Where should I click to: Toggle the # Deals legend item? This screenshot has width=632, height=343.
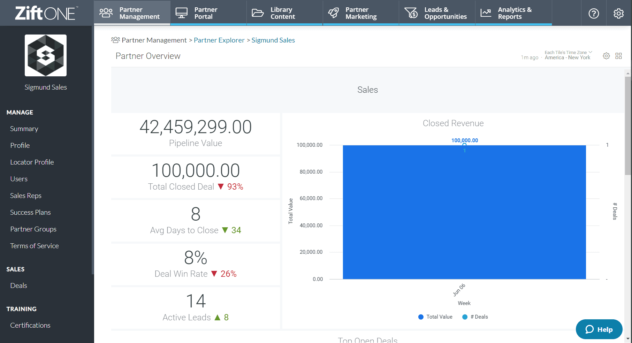[x=475, y=317]
